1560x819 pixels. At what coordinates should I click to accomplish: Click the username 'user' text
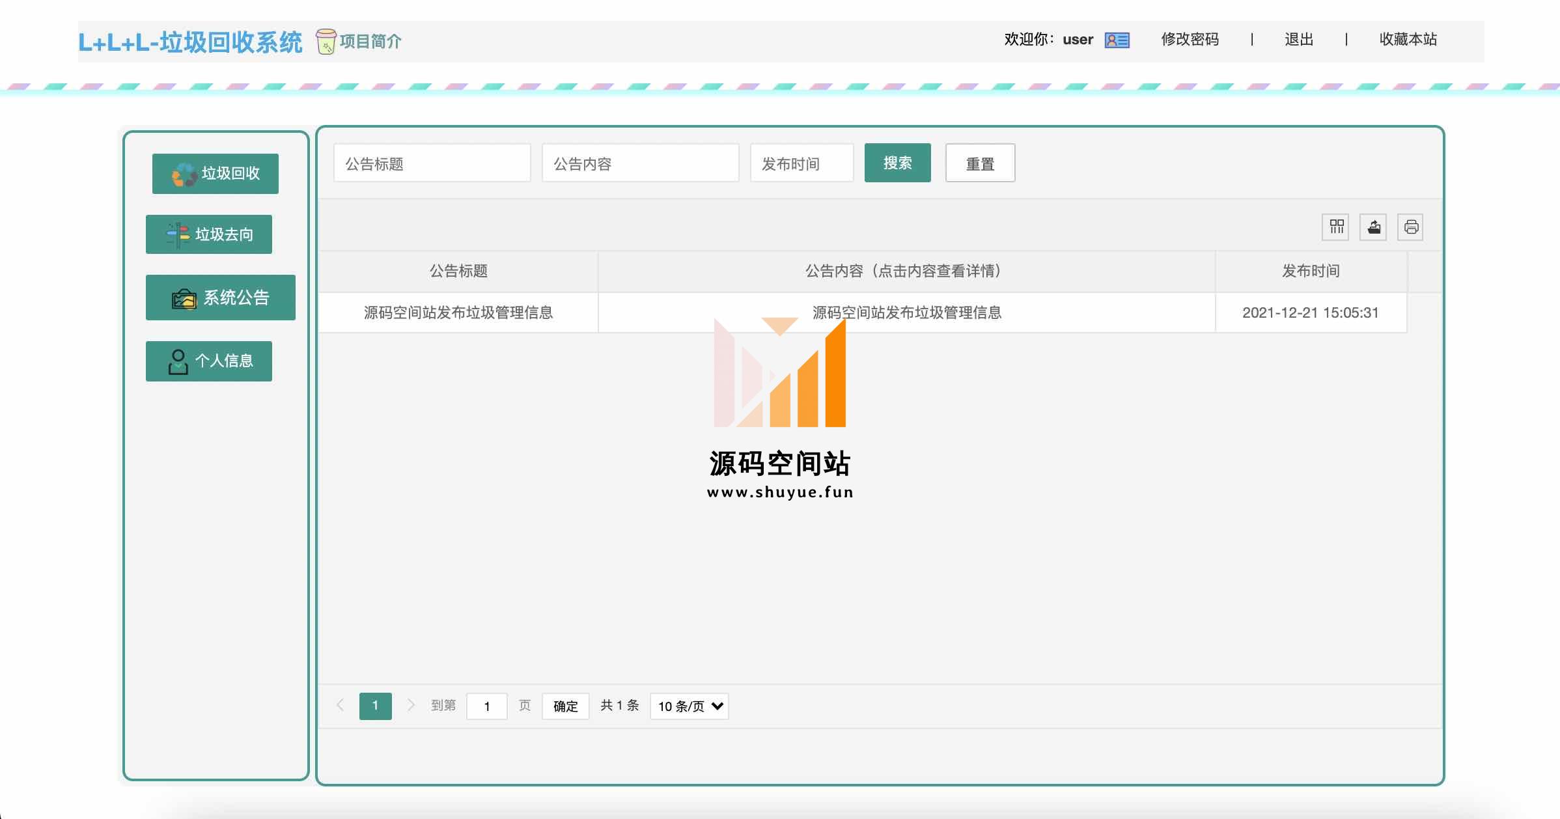click(1078, 40)
